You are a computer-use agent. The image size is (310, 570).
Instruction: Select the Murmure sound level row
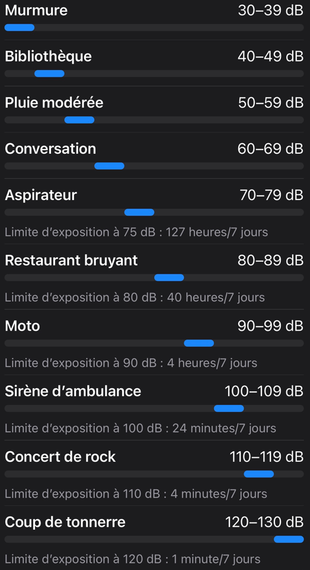pyautogui.click(x=155, y=18)
